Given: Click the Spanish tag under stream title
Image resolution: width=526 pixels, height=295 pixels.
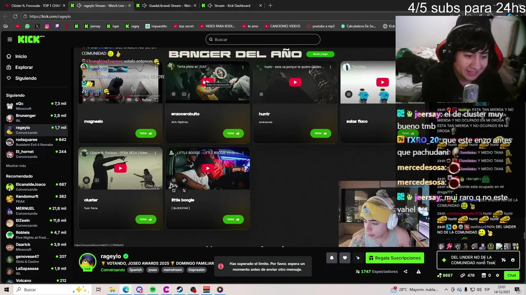Looking at the screenshot, I should click(136, 270).
